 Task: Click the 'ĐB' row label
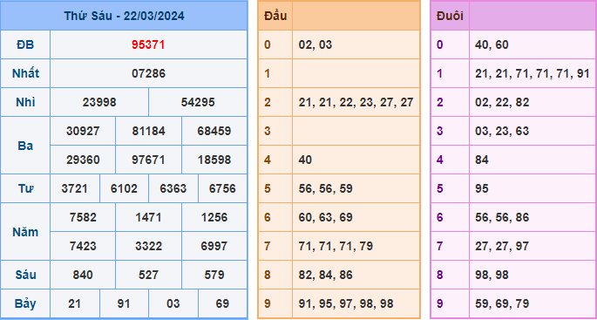25,45
